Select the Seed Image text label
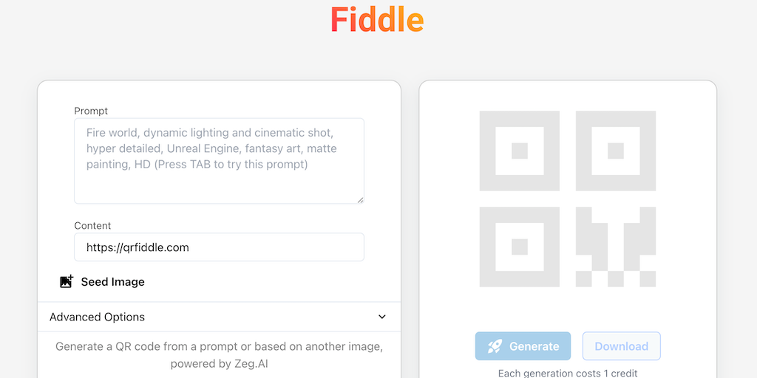The height and width of the screenshot is (378, 757). [x=112, y=281]
